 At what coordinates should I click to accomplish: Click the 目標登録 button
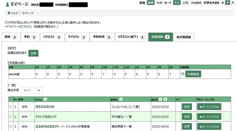[193, 74]
